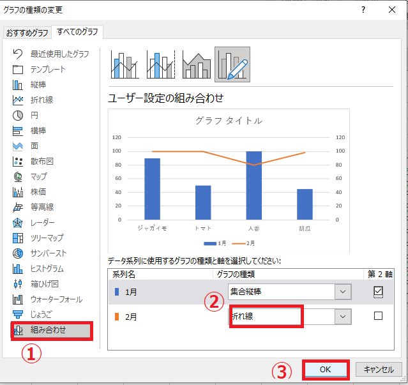Click the 系列名 column header
408x385 pixels.
tap(124, 275)
